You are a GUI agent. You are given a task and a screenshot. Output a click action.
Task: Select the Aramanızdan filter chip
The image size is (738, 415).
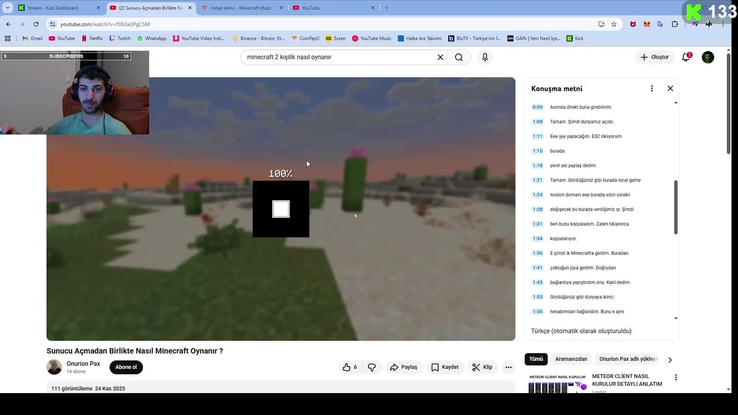pyautogui.click(x=571, y=359)
